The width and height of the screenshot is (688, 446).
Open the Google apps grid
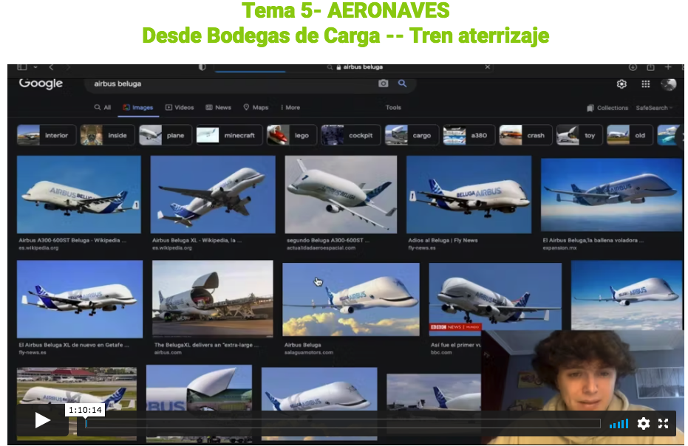point(645,83)
